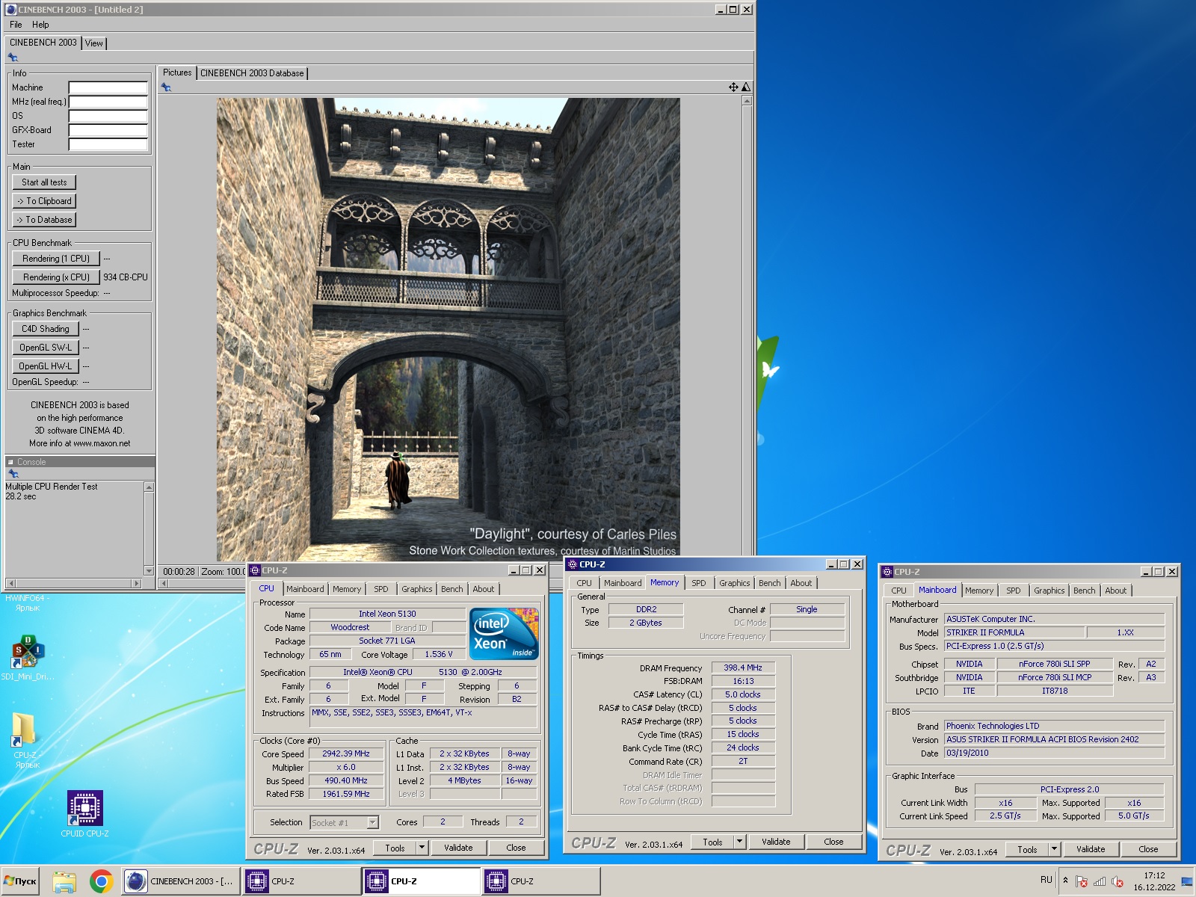Image resolution: width=1196 pixels, height=897 pixels.
Task: Switch to the CINEBENCH 2003 Database tab
Action: tap(252, 73)
